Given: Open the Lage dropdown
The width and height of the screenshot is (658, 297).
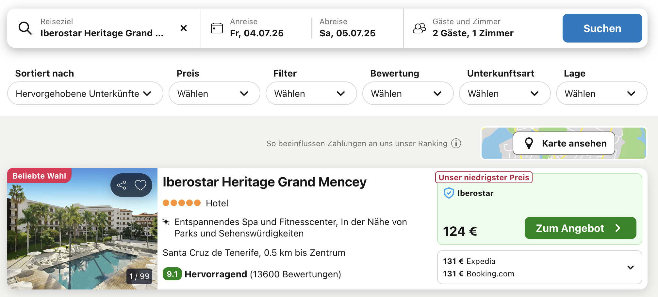Looking at the screenshot, I should point(601,93).
